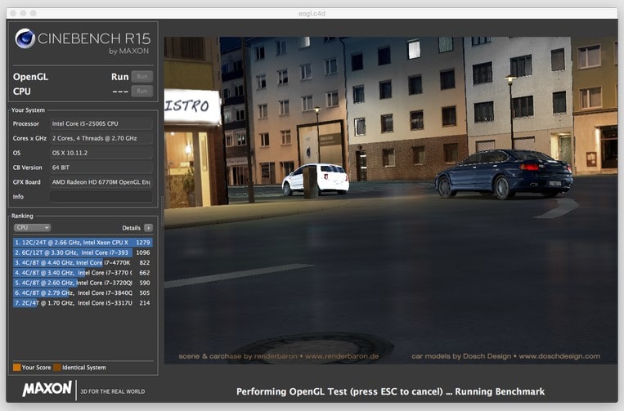Click the Details arrow button in Ranking
The width and height of the screenshot is (624, 411).
click(148, 228)
